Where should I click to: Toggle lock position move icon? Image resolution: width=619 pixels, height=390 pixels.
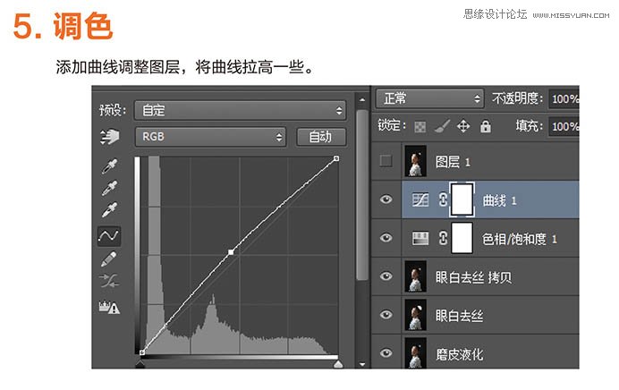click(x=463, y=126)
